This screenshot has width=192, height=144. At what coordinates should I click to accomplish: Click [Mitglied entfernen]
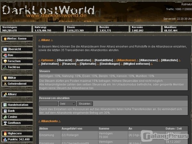[137, 64]
